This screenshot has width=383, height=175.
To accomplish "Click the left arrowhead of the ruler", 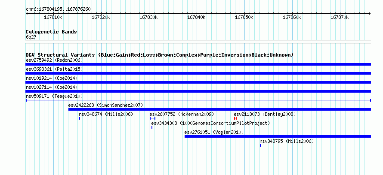I will tap(27, 14).
